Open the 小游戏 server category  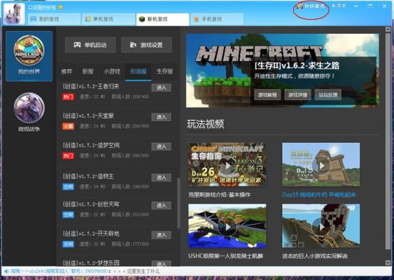(112, 71)
